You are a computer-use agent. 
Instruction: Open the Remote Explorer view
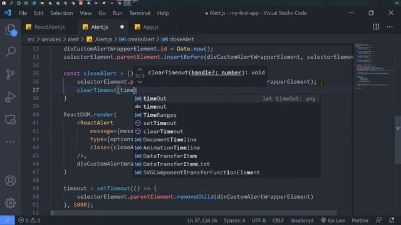click(10, 119)
